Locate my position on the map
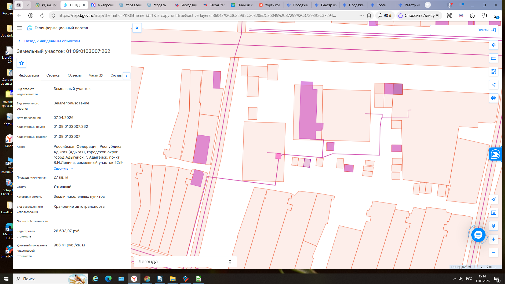The image size is (505, 284). 494,200
